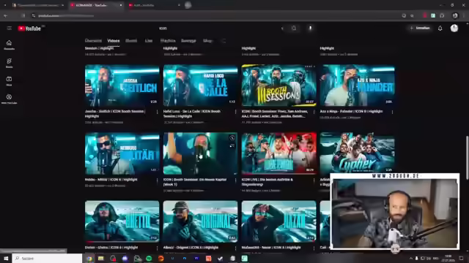Open Abos in the left sidebar
Screen dimensions: 469x263
point(9,81)
